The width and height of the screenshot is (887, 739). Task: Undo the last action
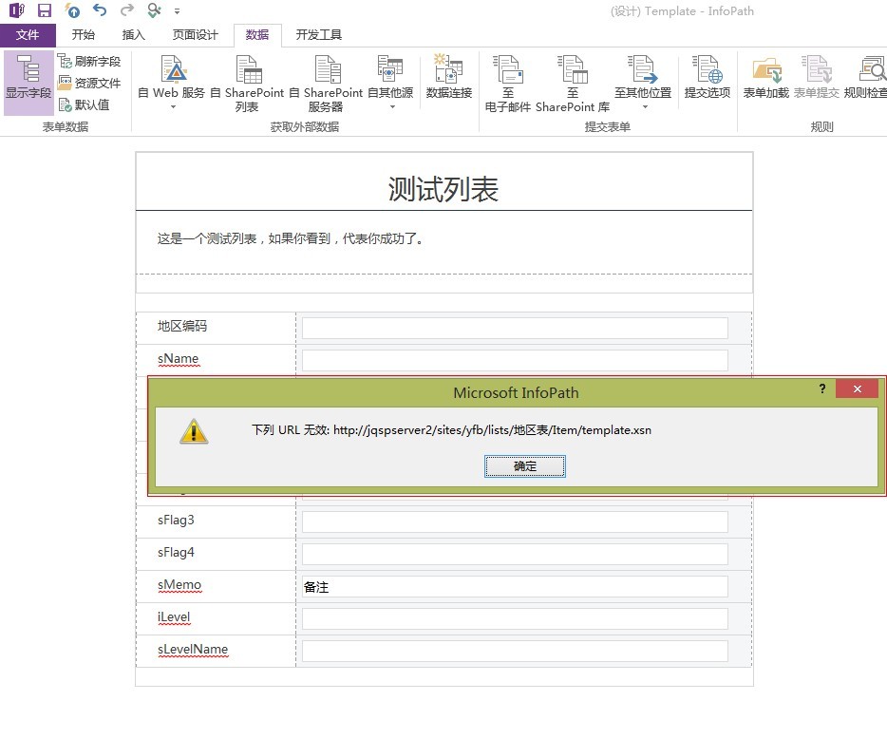click(100, 10)
